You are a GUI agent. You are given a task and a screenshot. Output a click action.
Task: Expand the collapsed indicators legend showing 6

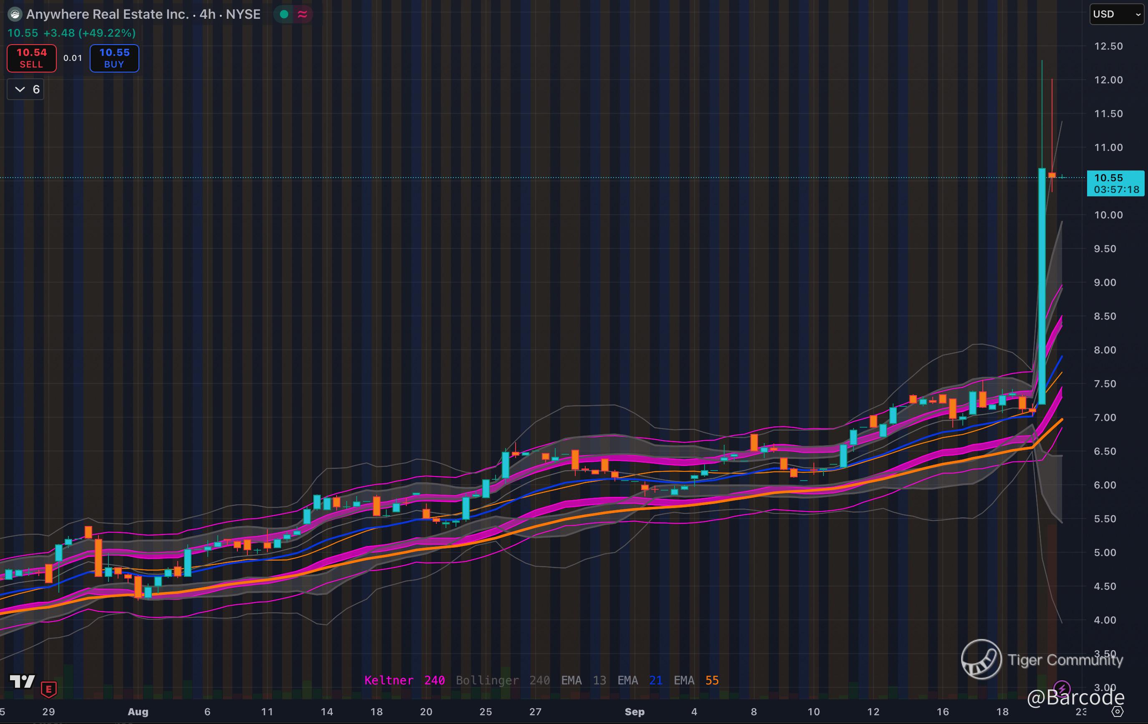click(26, 90)
